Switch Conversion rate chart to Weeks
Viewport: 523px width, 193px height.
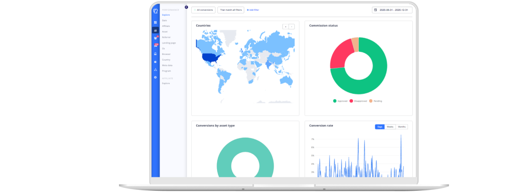(390, 127)
